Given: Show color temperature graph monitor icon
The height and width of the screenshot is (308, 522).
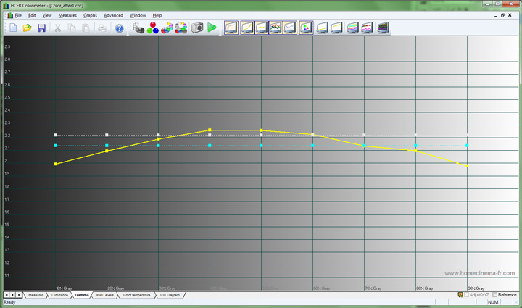Looking at the screenshot, I should (290, 28).
